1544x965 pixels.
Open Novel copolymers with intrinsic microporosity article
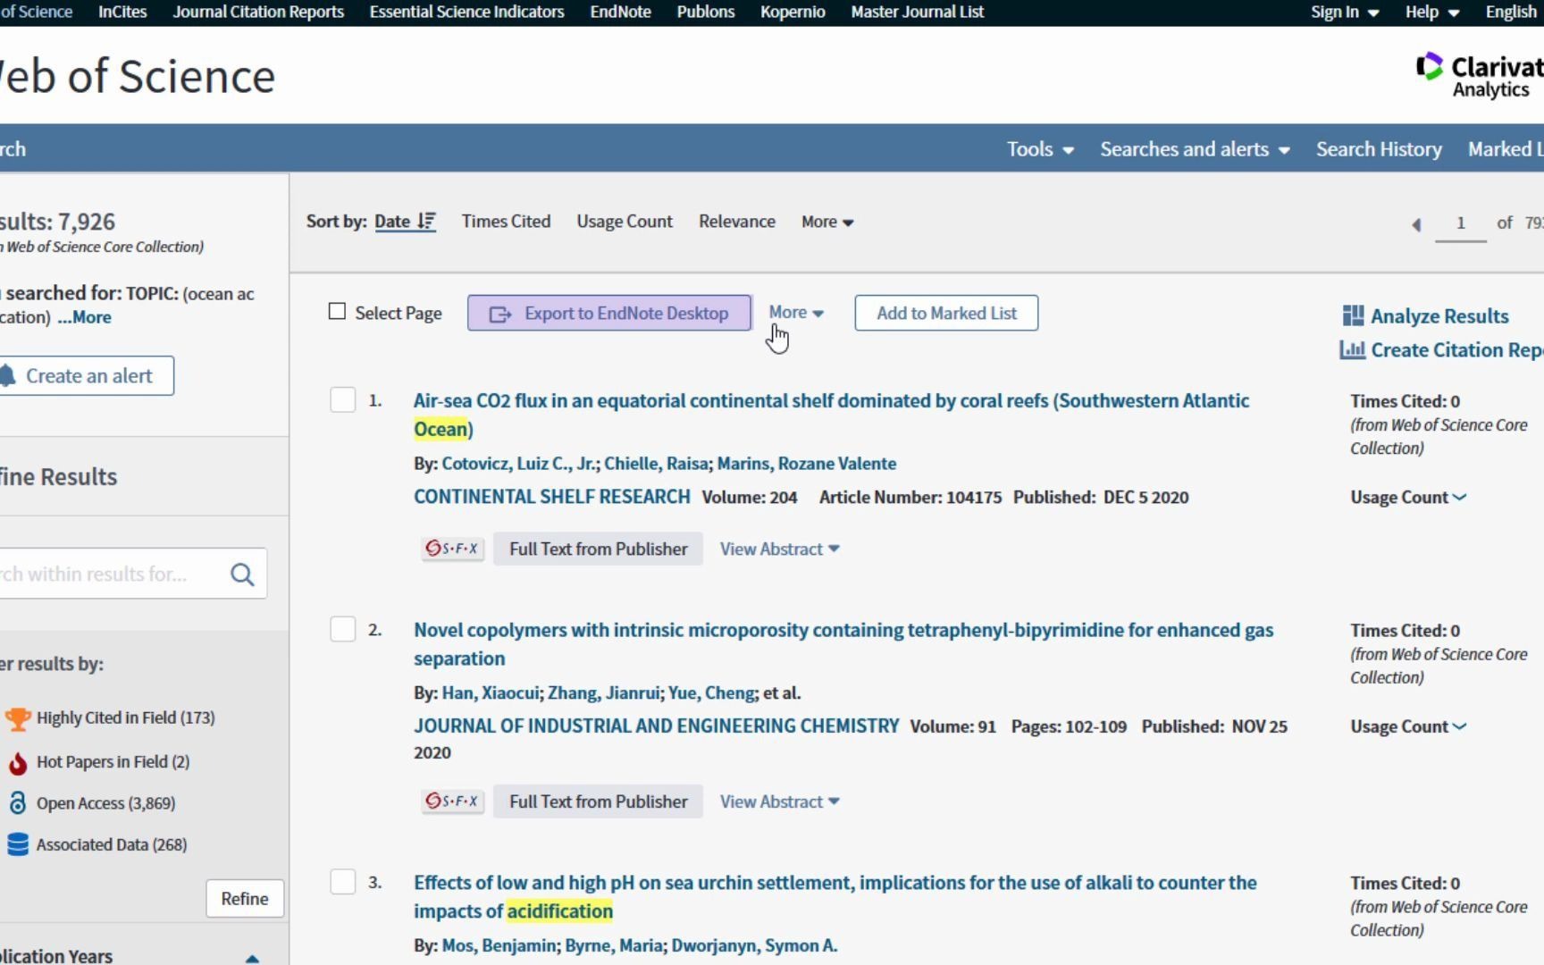(x=843, y=644)
